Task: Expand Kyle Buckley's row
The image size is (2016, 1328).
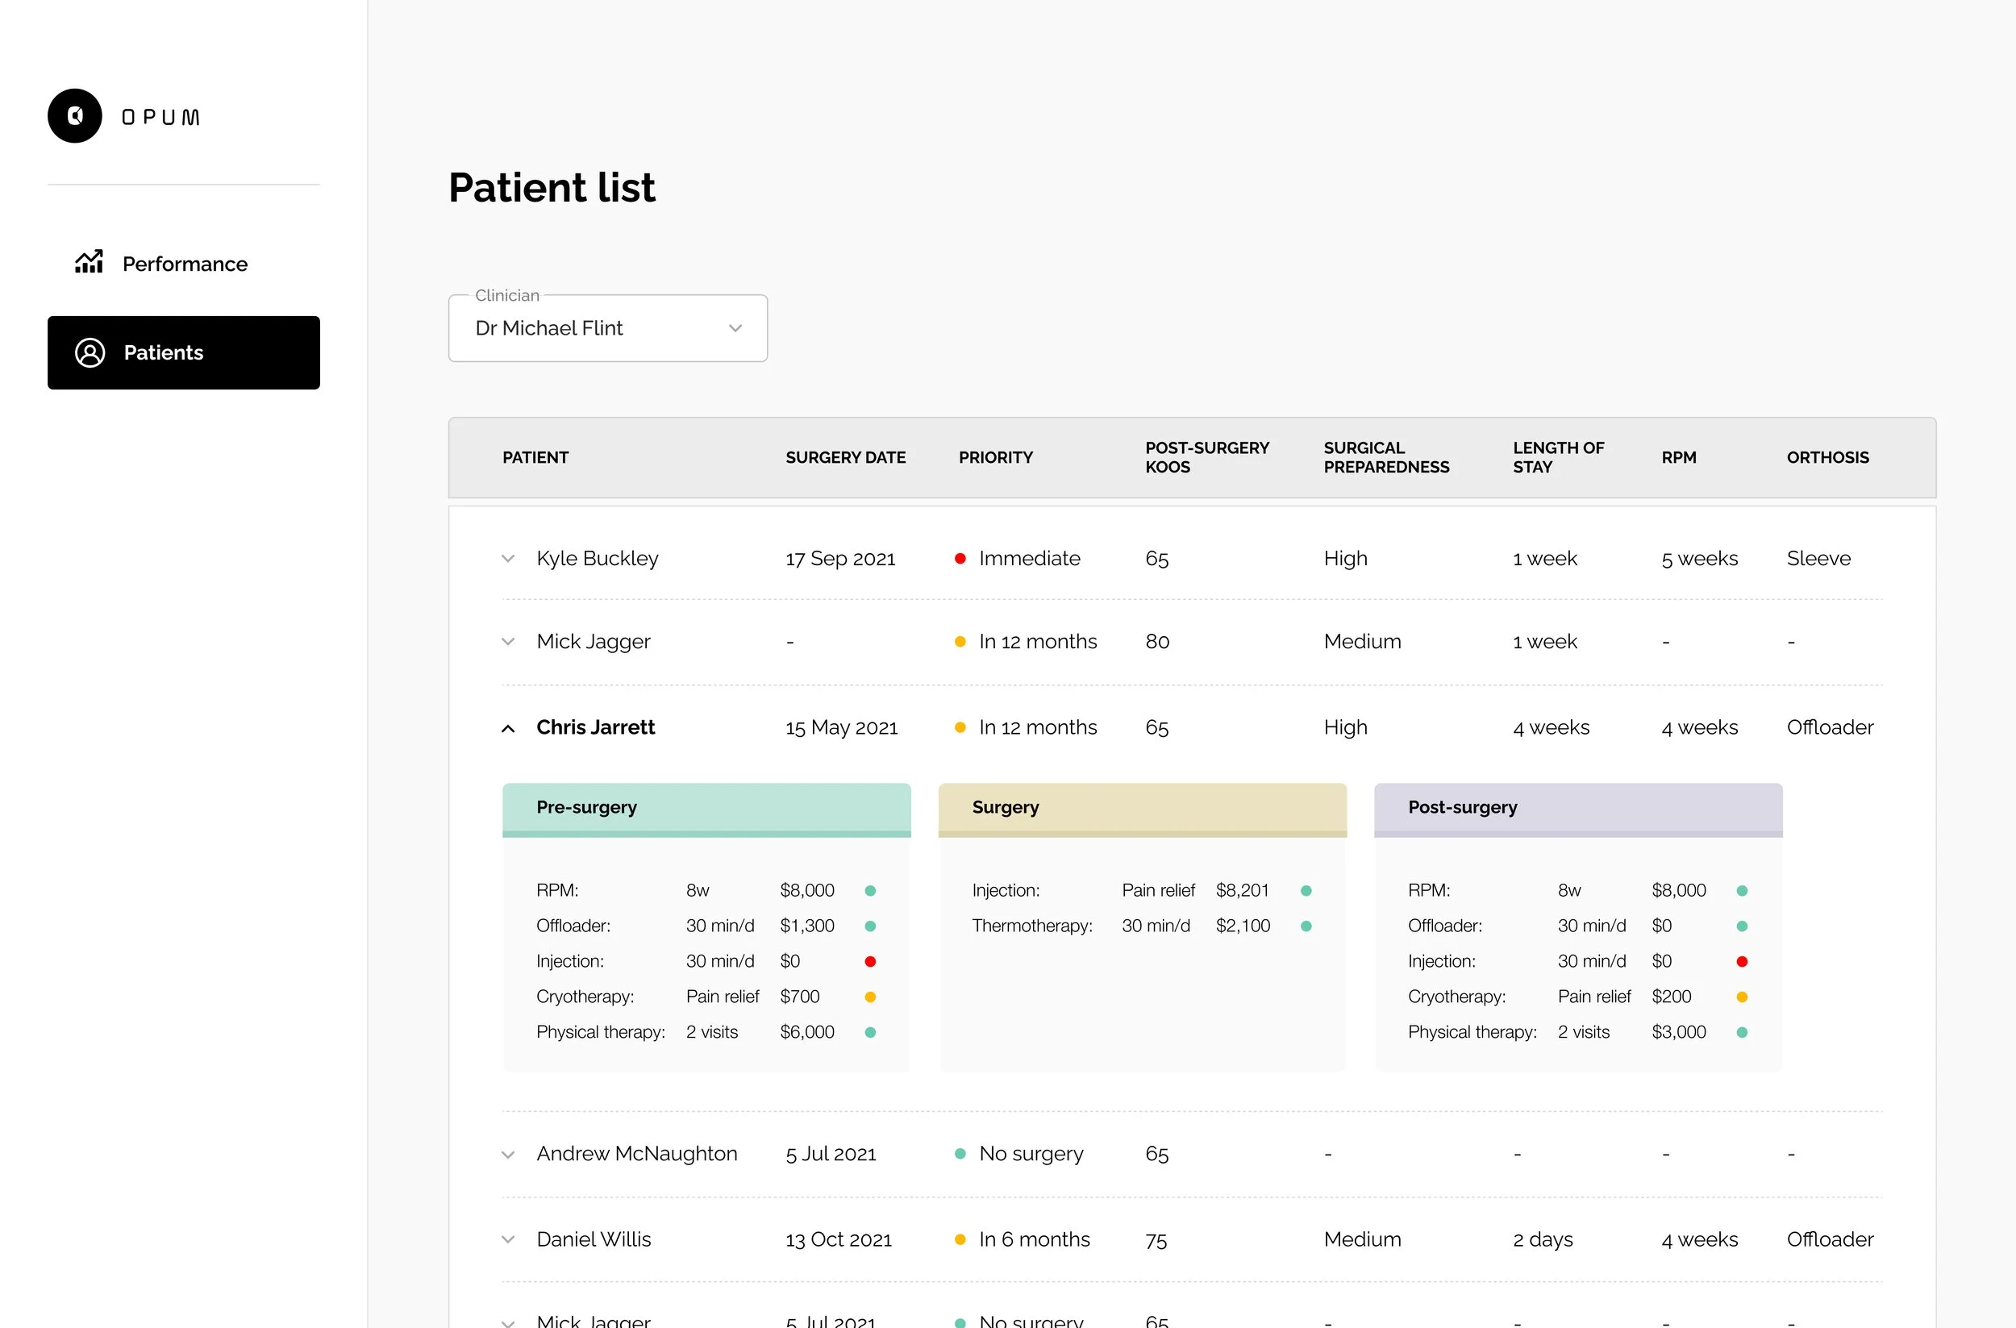Action: 508,558
